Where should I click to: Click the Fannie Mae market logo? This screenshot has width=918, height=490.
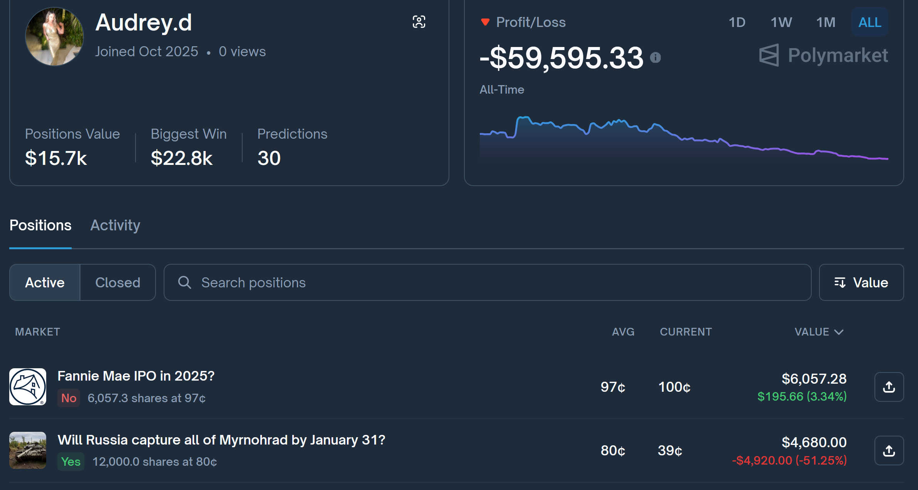pos(28,387)
